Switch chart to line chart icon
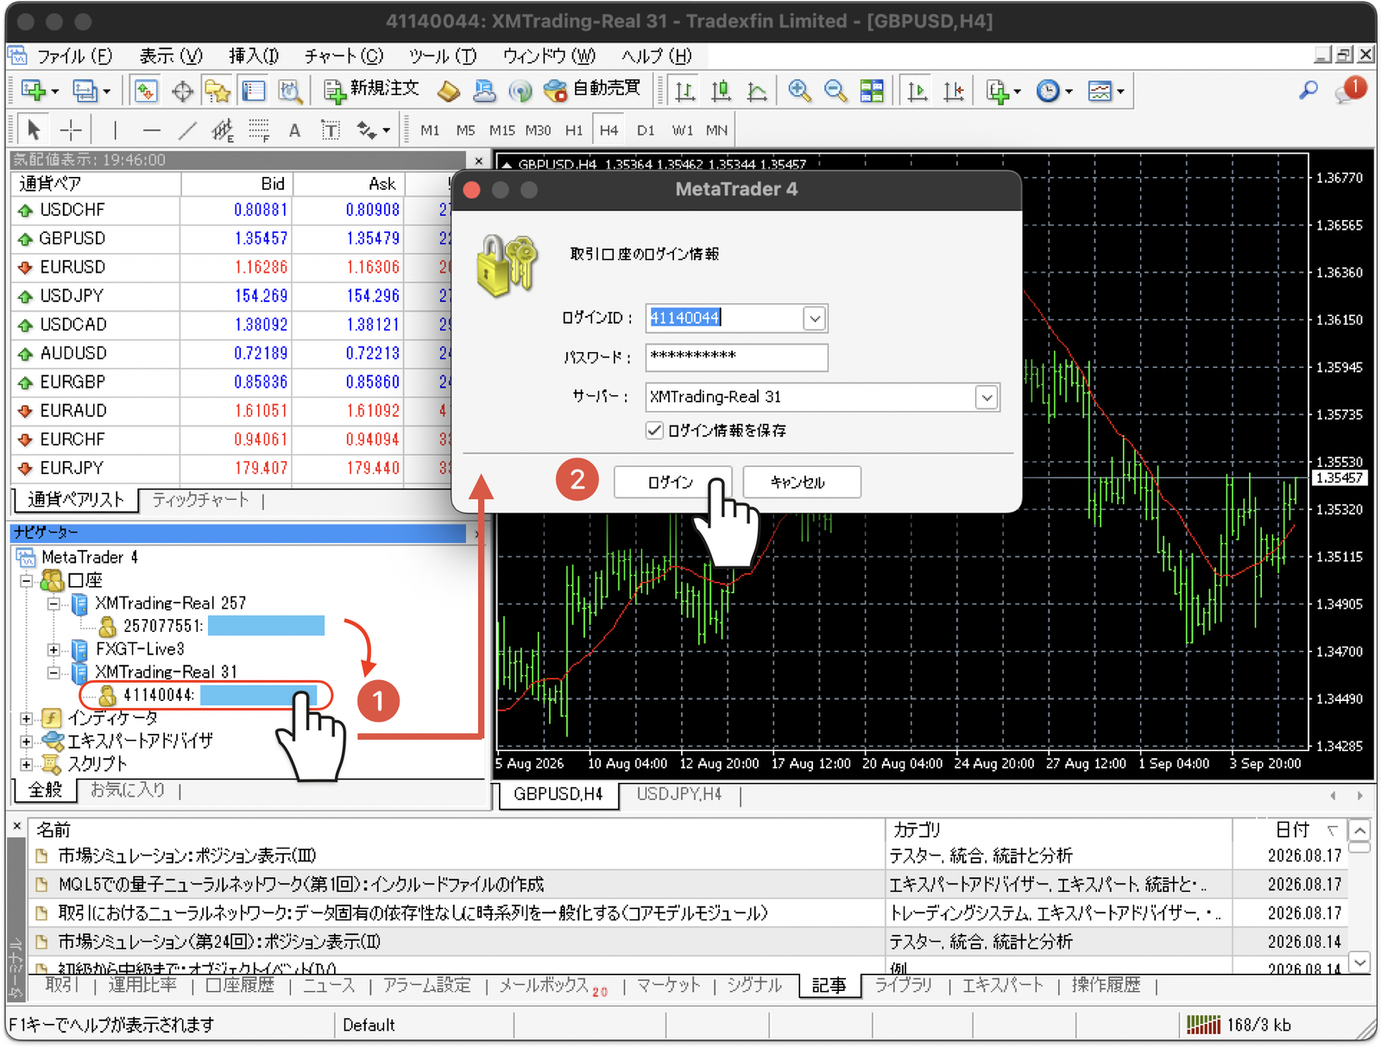This screenshot has width=1381, height=1048. (x=757, y=91)
